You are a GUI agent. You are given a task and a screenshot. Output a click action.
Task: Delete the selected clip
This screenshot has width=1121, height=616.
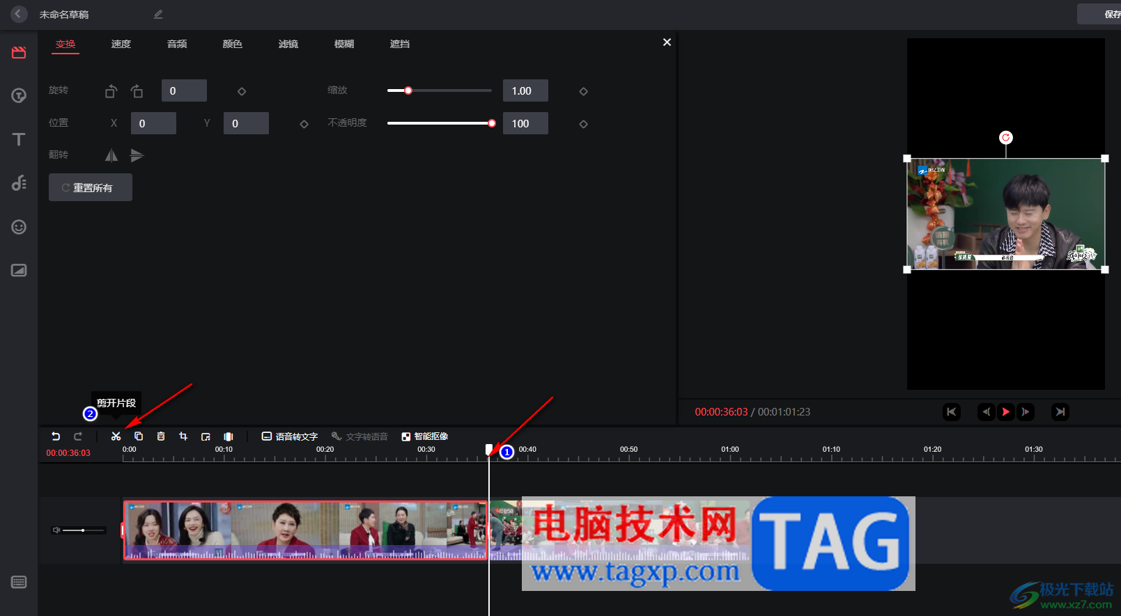tap(161, 436)
